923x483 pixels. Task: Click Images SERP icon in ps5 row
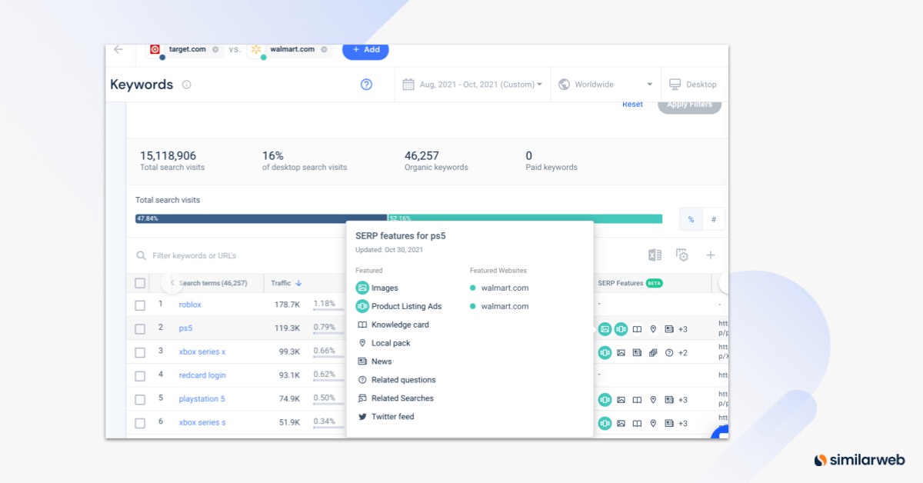[605, 329]
